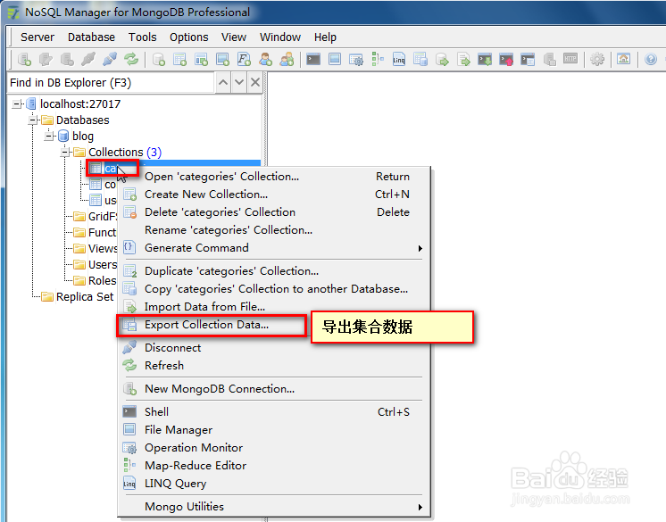
Task: Click the New MongoDB Connection toolbar icon
Action: (x=25, y=60)
